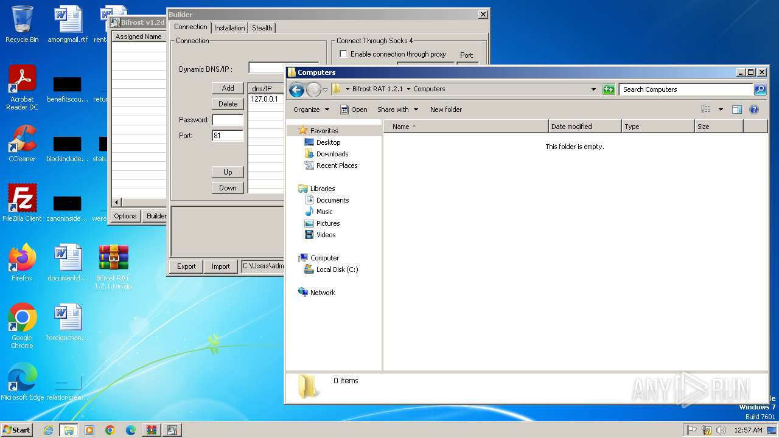Open Chrome from the taskbar
Image resolution: width=779 pixels, height=438 pixels.
click(x=110, y=430)
